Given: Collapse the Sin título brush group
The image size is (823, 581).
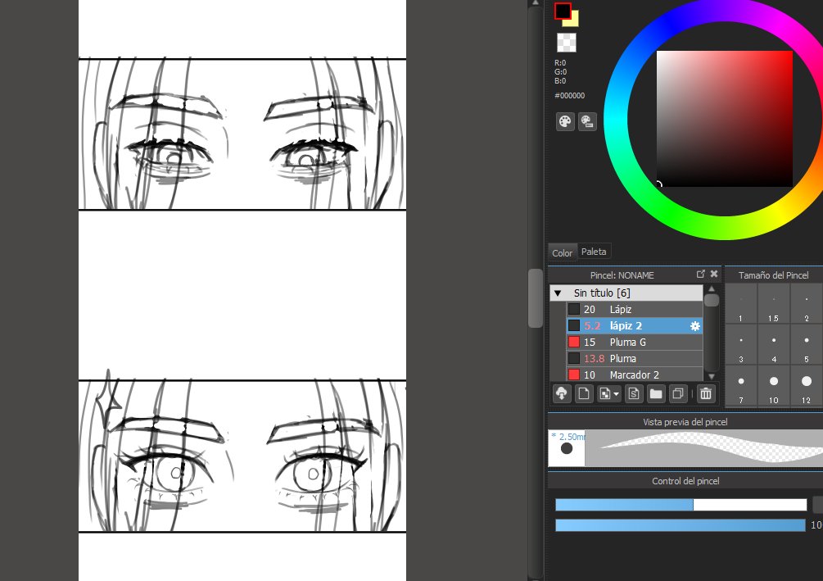Looking at the screenshot, I should 558,293.
